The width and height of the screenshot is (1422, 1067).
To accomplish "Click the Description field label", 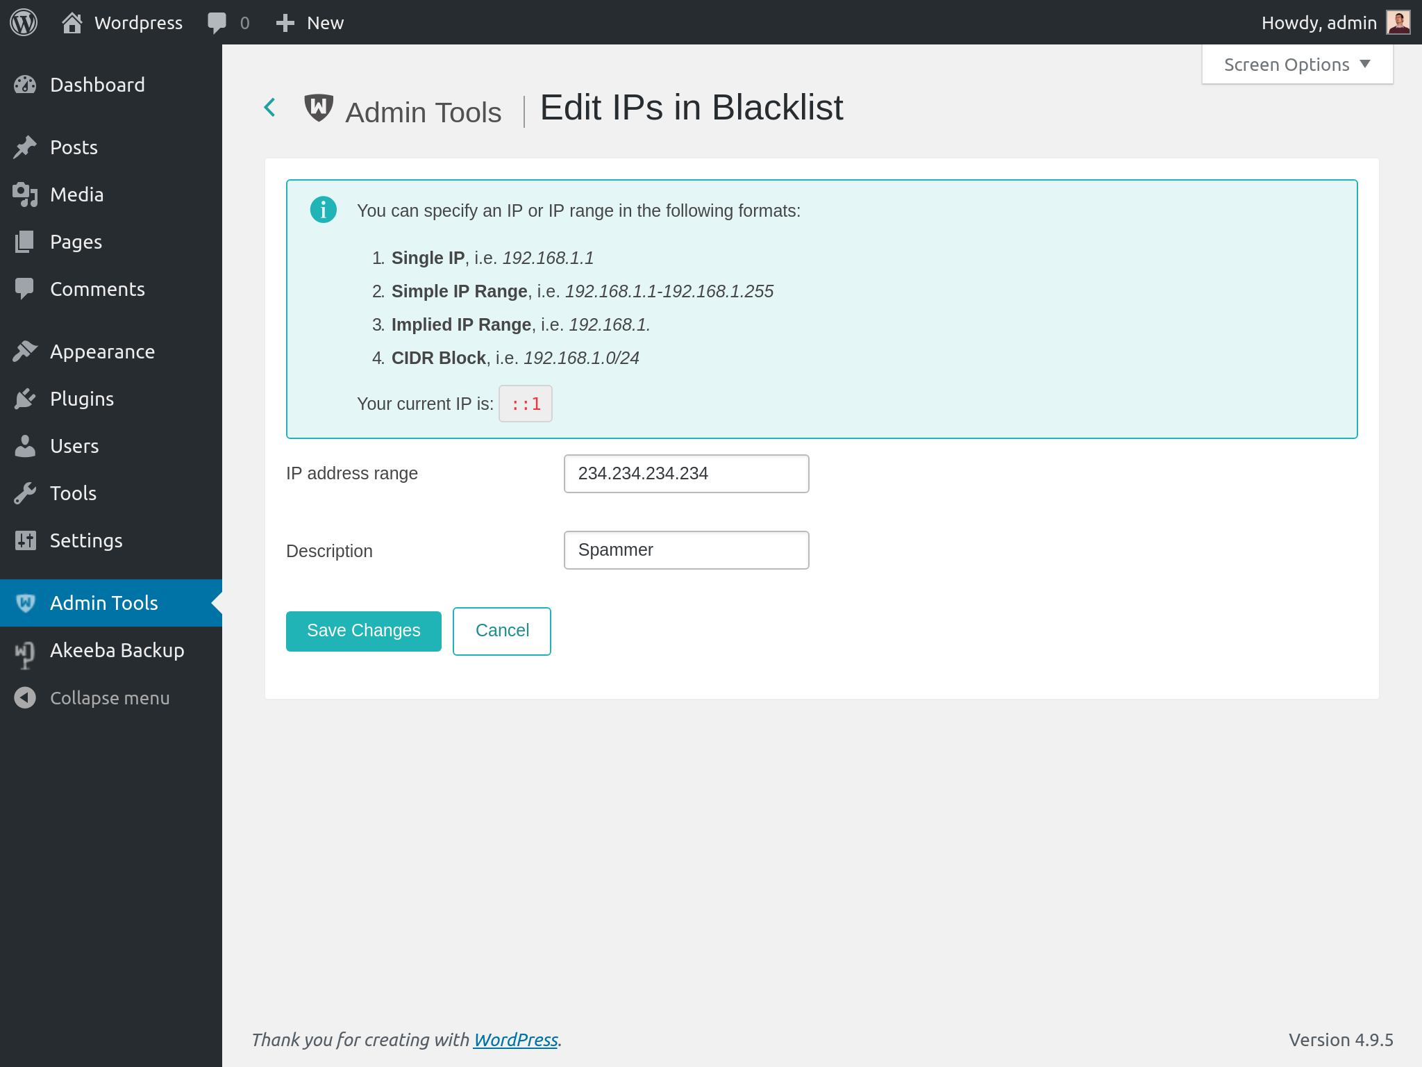I will coord(330,551).
